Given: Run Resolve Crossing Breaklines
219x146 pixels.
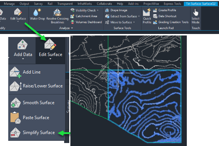Looking at the screenshot, I should point(57,16).
